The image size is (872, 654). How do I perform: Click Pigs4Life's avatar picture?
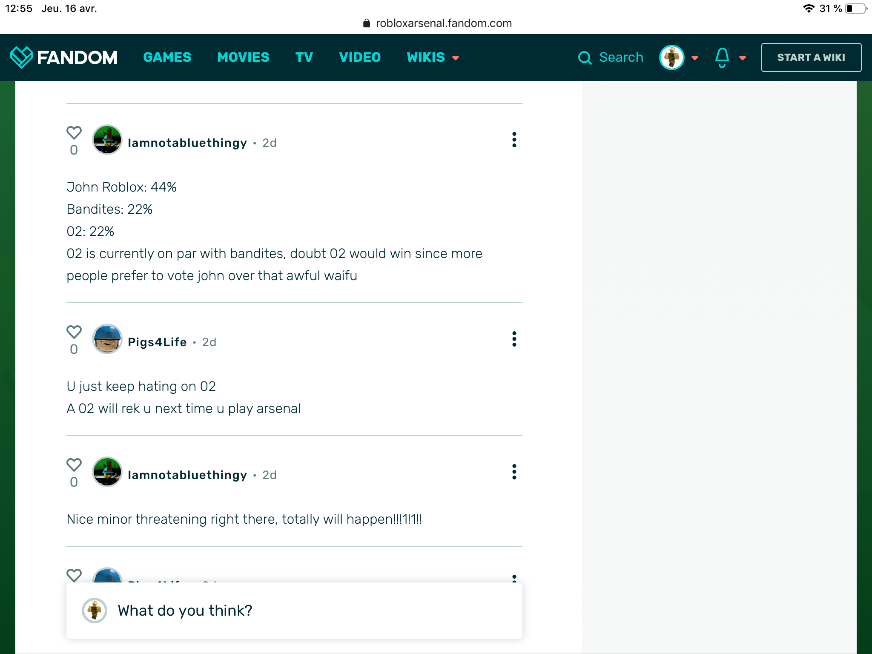[x=107, y=339]
